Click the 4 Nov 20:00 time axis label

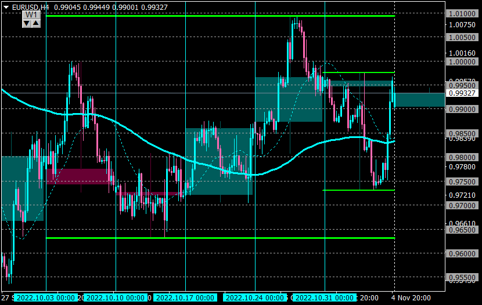pos(411,297)
